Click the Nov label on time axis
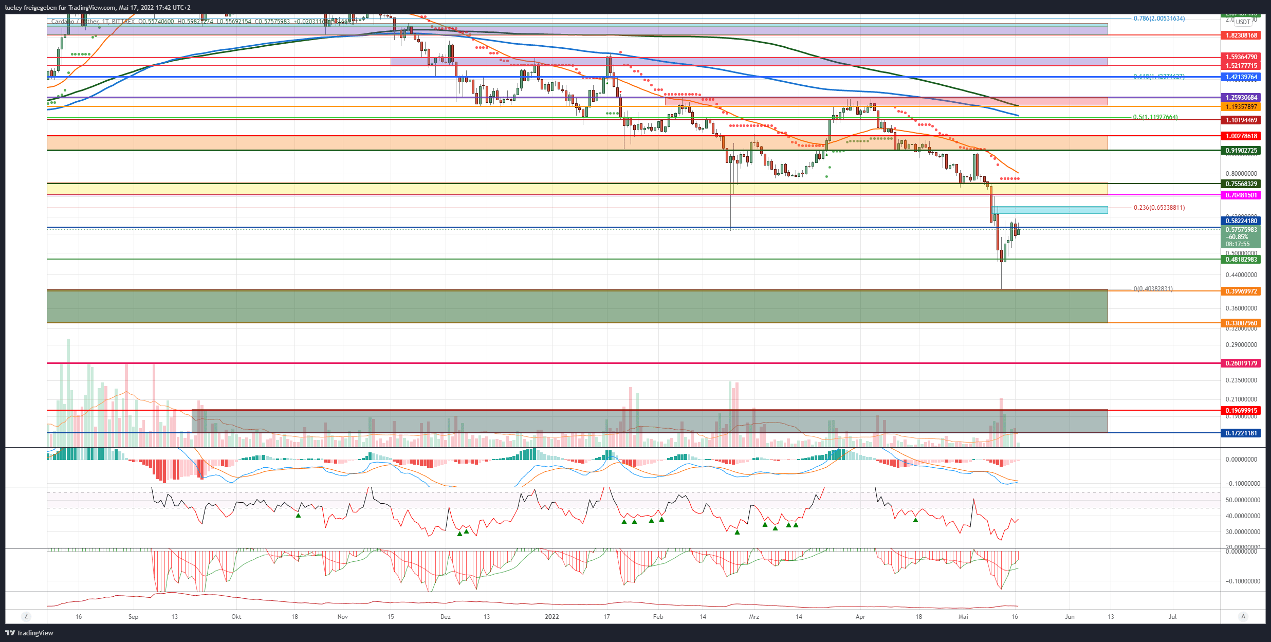 point(342,617)
